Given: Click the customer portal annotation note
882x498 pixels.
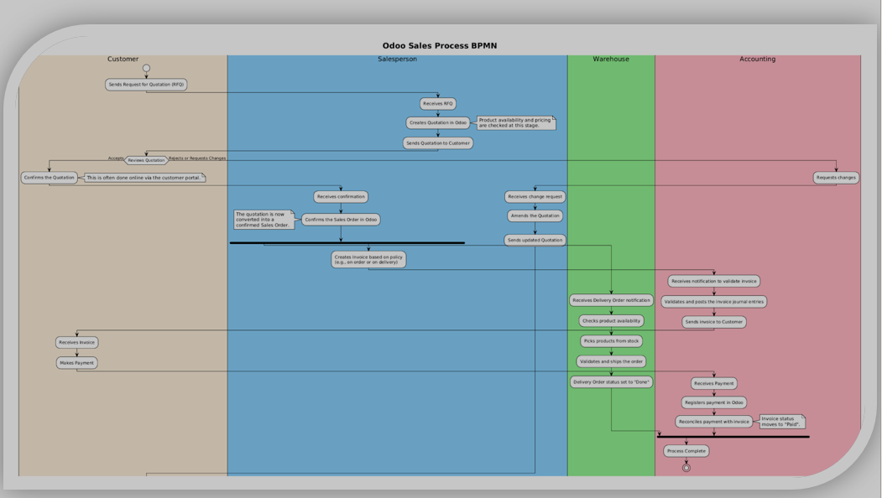Looking at the screenshot, I should (x=144, y=178).
